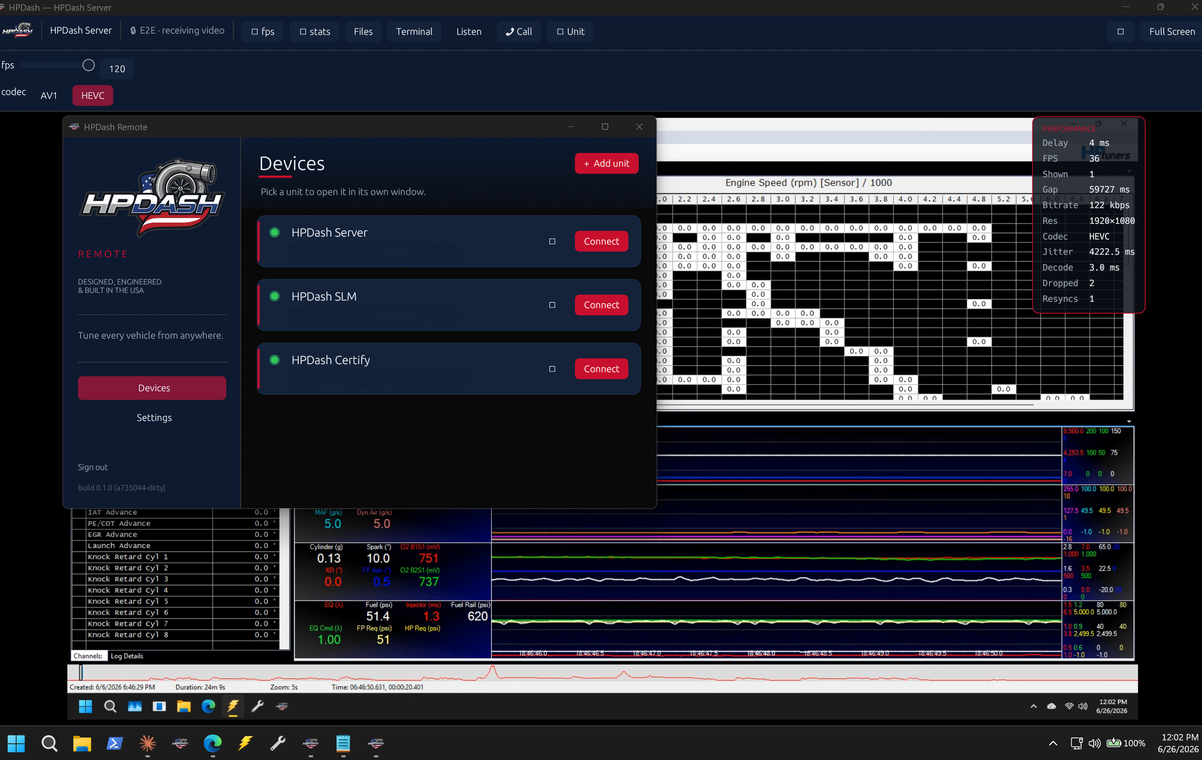
Task: Select the HEVC codec option
Action: (x=93, y=95)
